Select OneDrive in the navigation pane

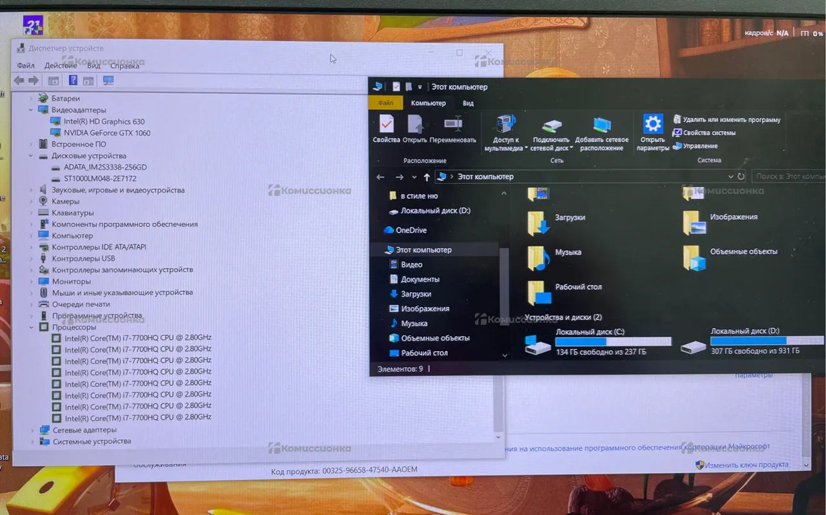[x=410, y=230]
